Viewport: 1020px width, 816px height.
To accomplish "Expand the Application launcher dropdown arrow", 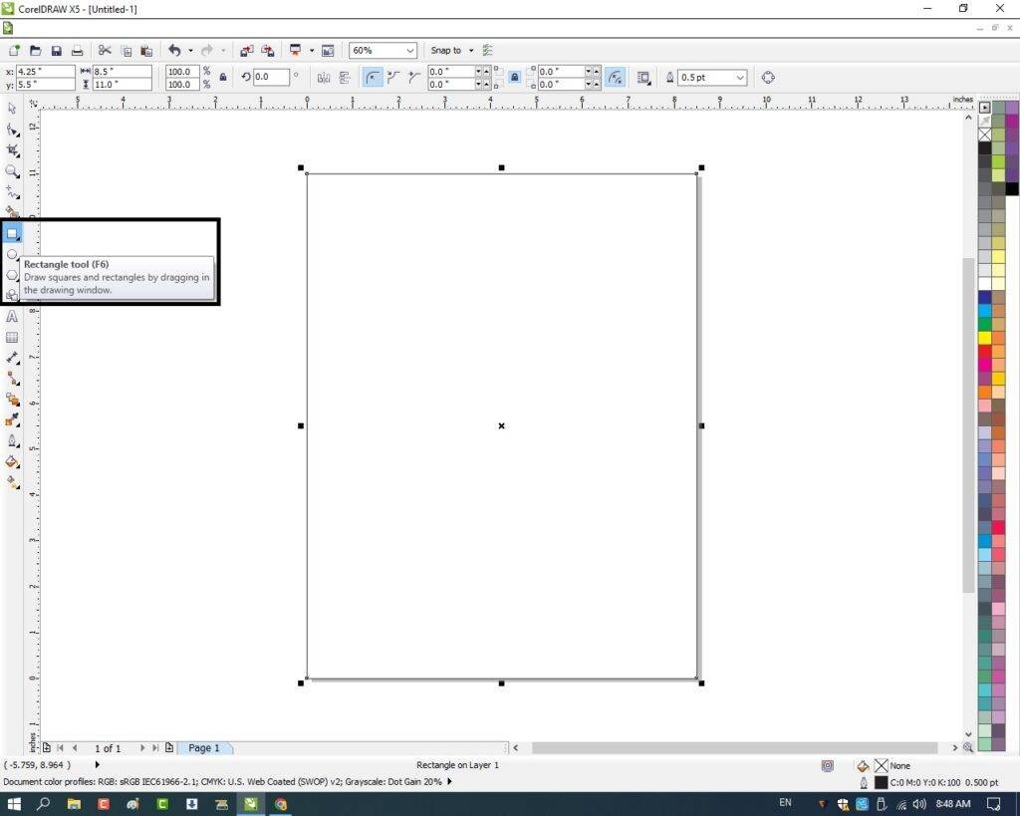I will pyautogui.click(x=311, y=50).
